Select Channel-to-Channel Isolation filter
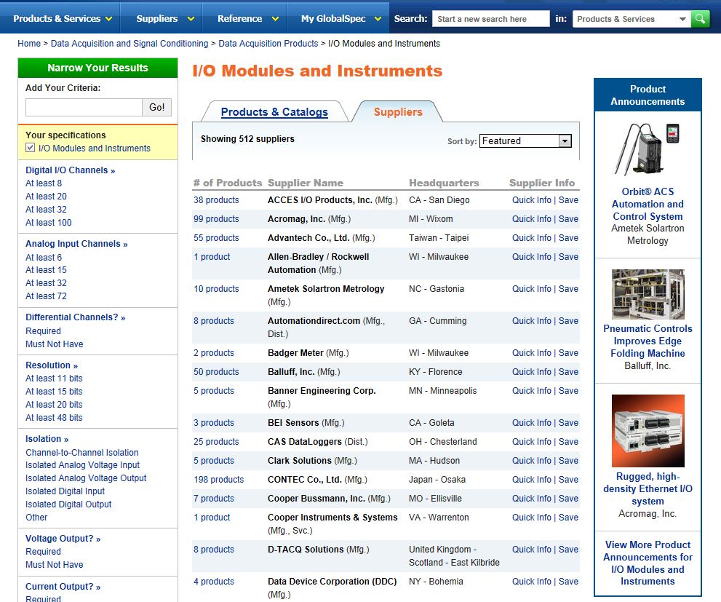This screenshot has height=602, width=721. [81, 453]
